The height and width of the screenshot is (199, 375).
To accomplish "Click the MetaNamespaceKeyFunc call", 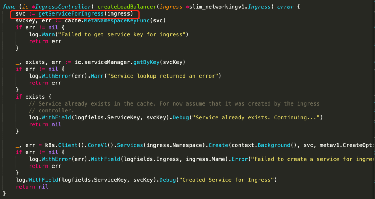I will pos(117,21).
